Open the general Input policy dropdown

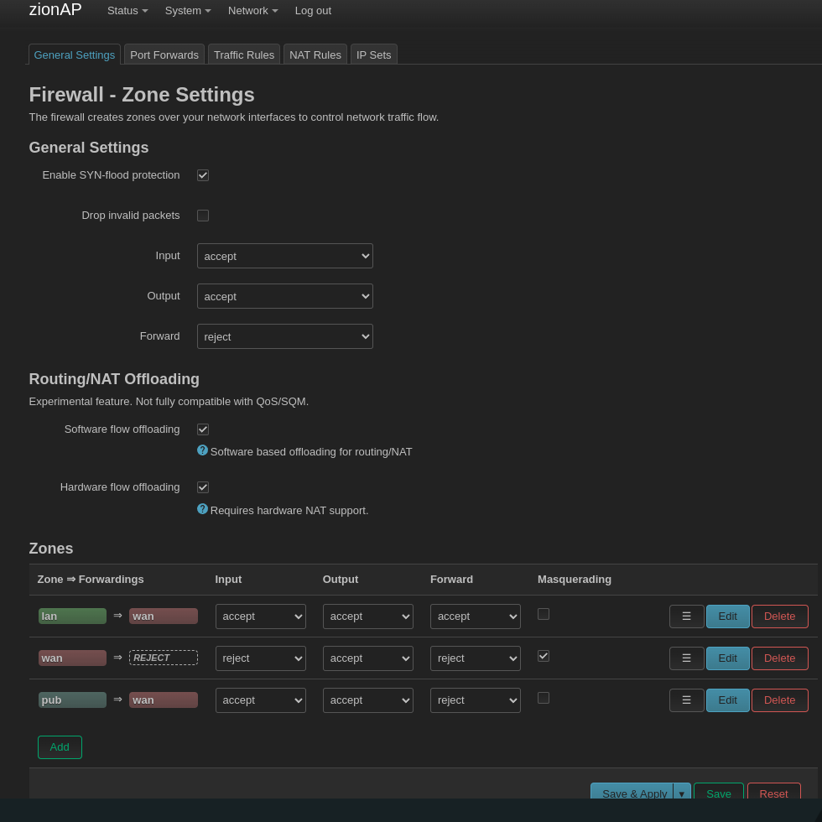[284, 256]
